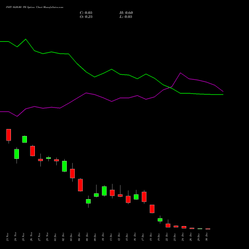249x249 pixels.
Task: Click the green candle for 08 Dec
Action: (88, 201)
